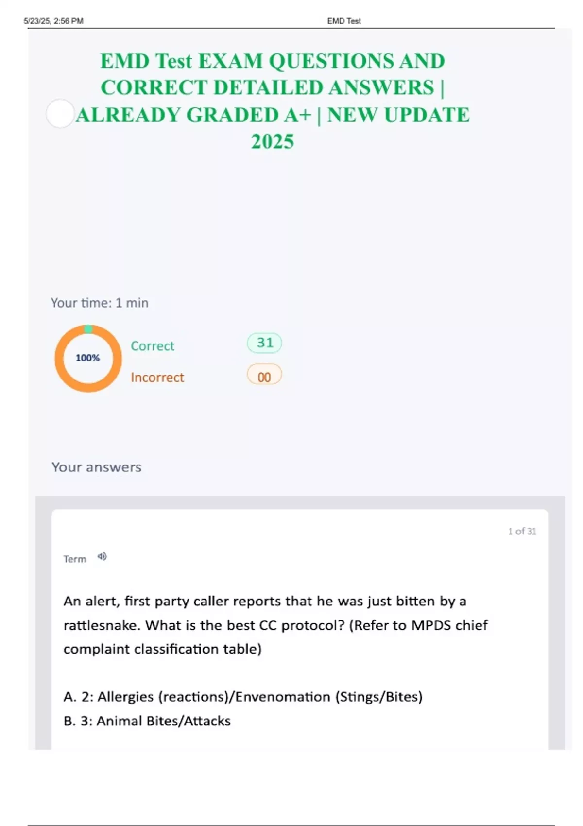Viewport: 583px width, 826px height.
Task: Choose answer B: Animal Bites/Attacks
Action: click(147, 721)
